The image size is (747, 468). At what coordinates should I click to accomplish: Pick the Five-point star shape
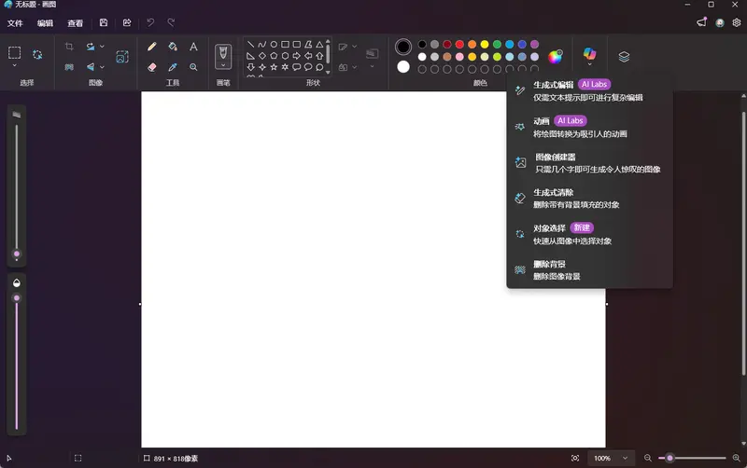click(x=274, y=67)
